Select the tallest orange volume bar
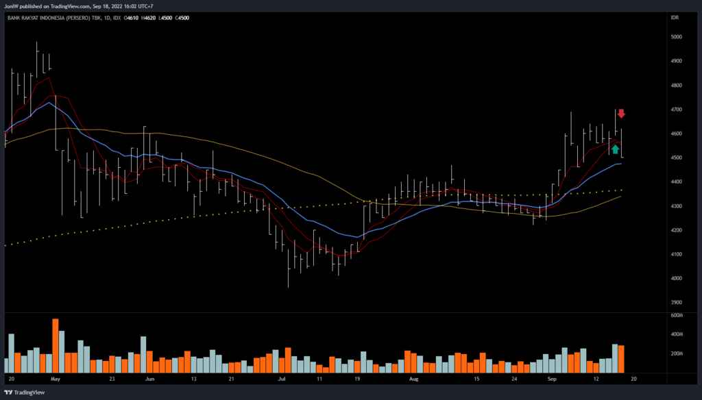The image size is (702, 400). [x=56, y=345]
